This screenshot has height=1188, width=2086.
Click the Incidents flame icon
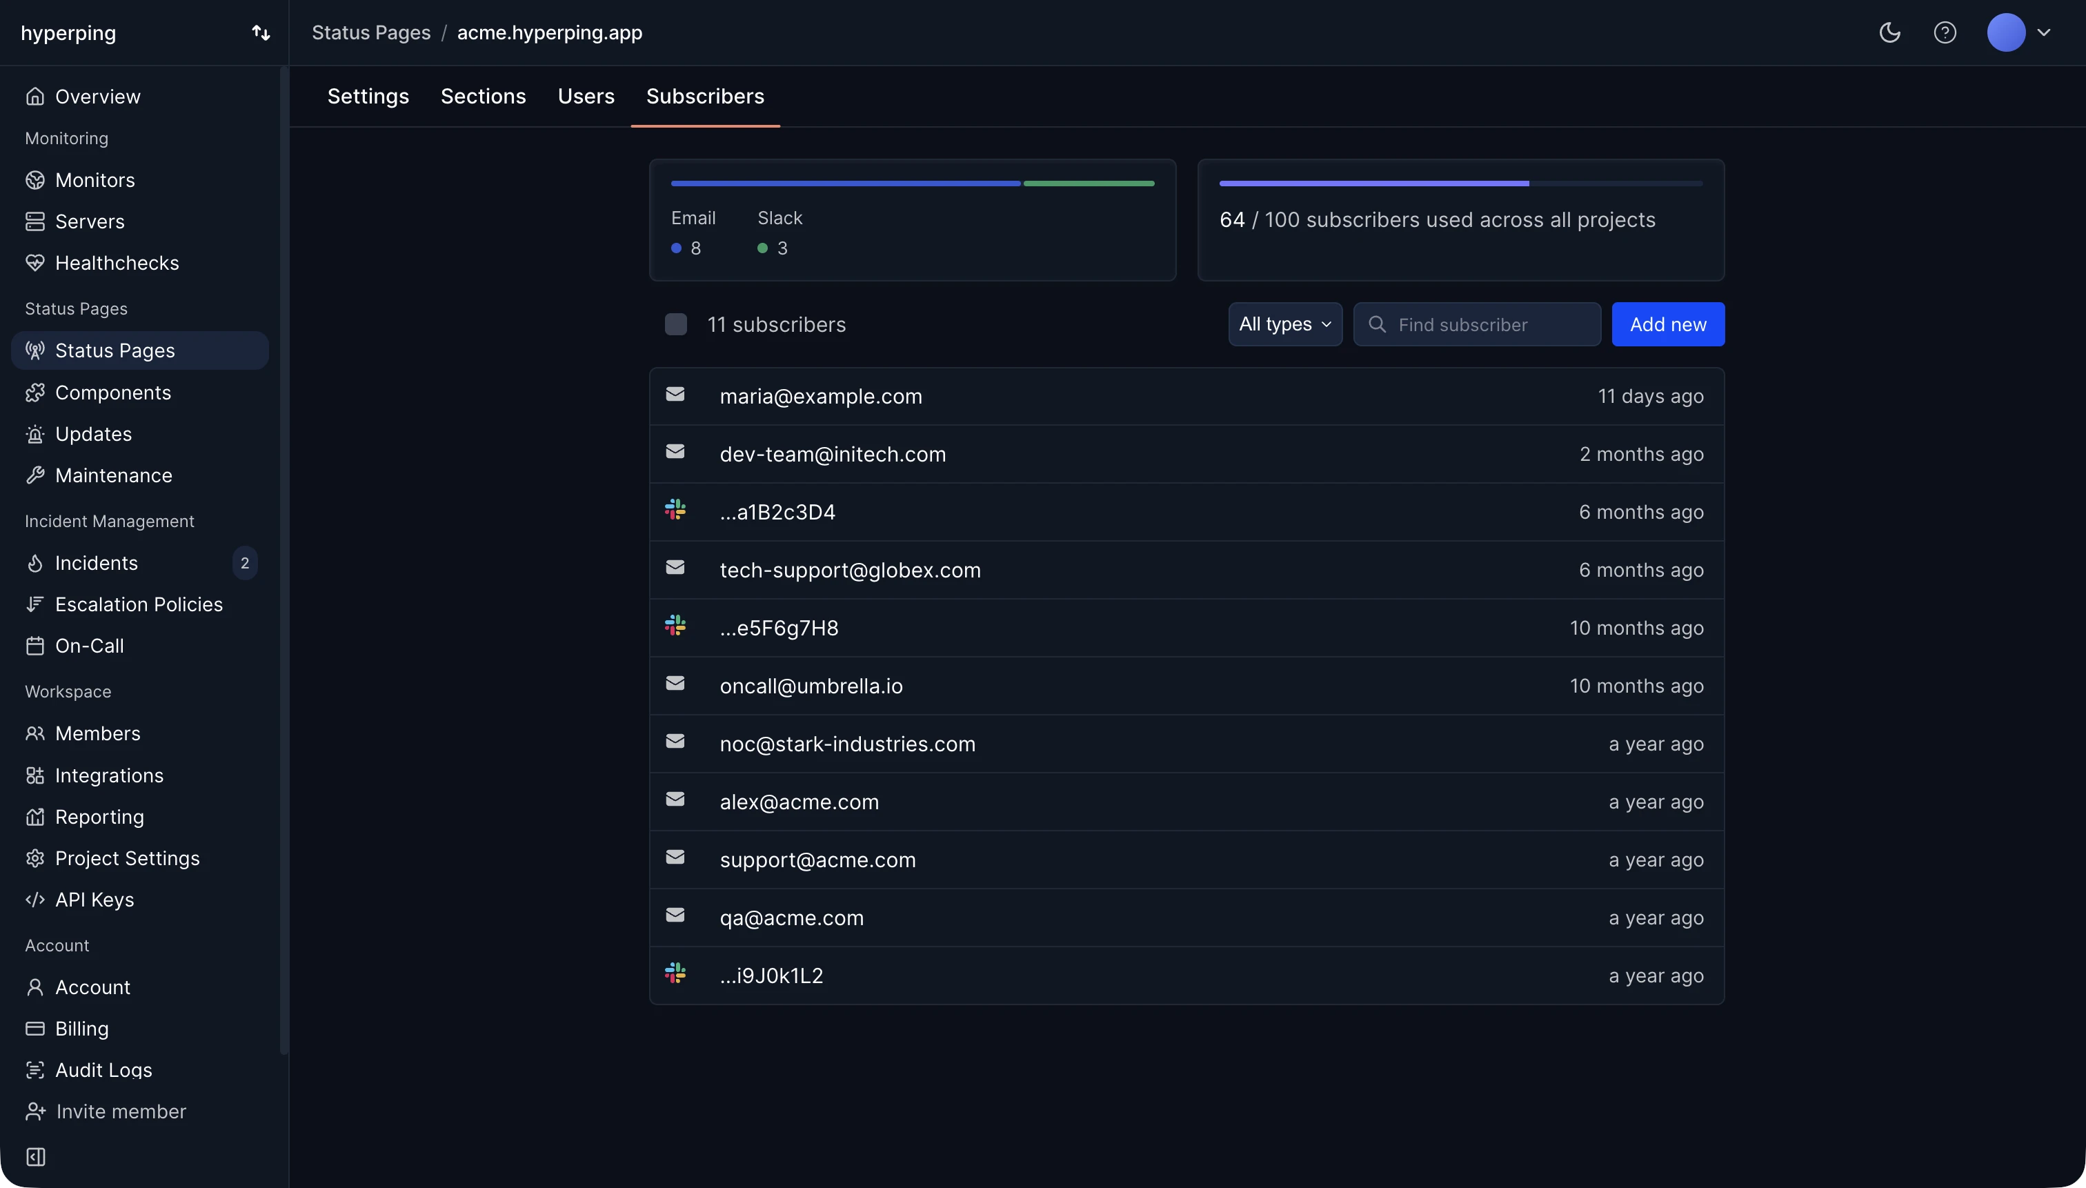(34, 563)
